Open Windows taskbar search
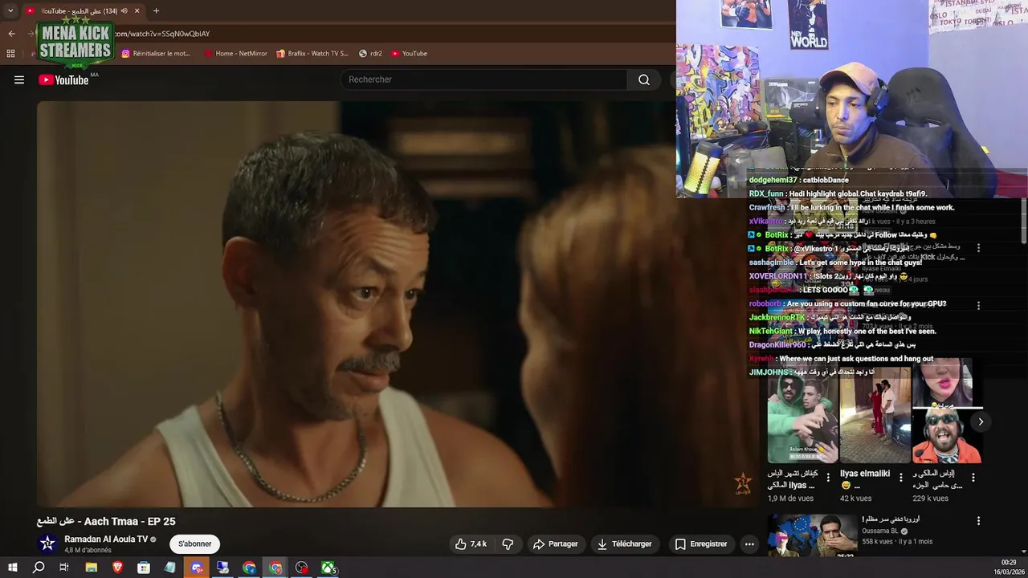The image size is (1028, 578). pos(39,568)
